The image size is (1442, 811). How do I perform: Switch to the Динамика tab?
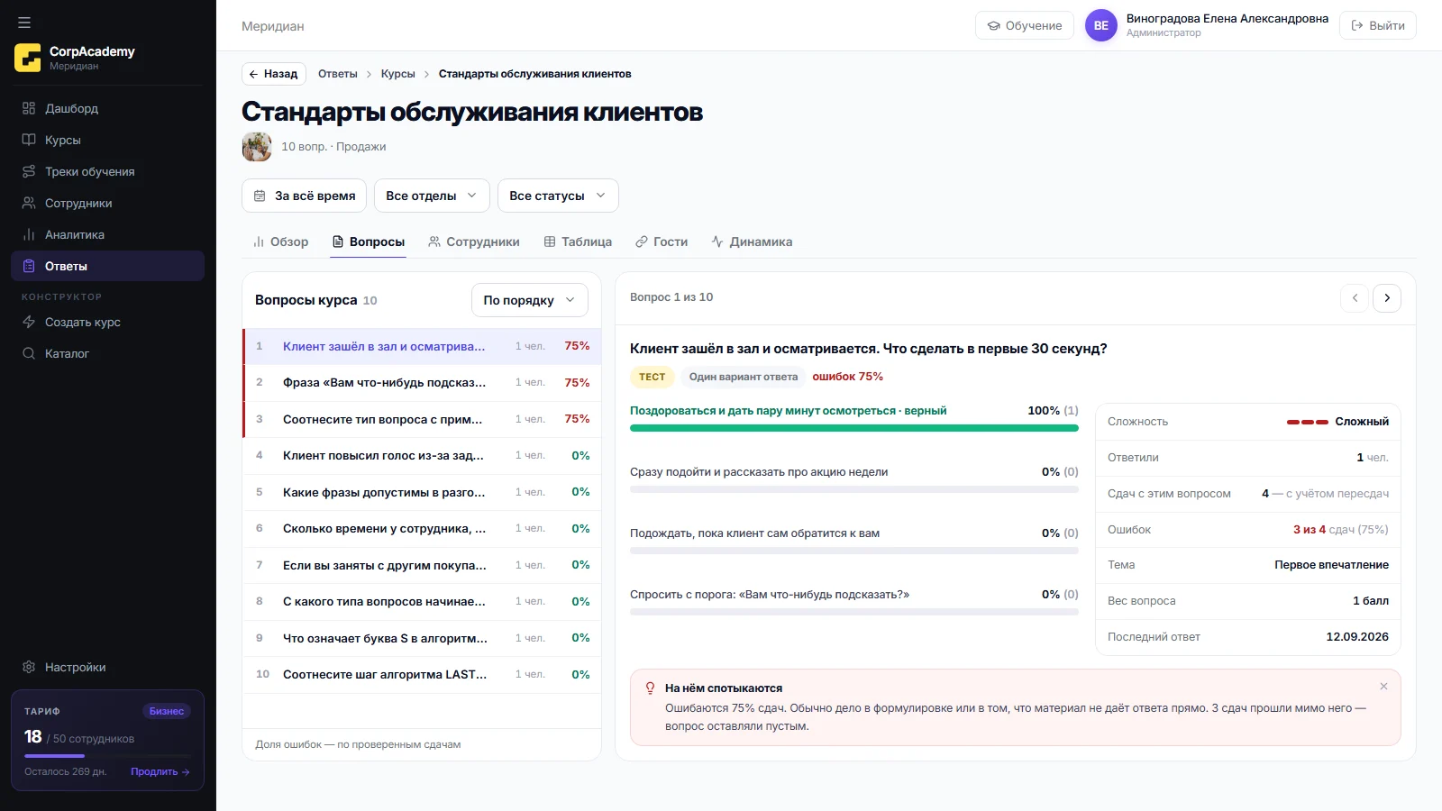(x=752, y=241)
